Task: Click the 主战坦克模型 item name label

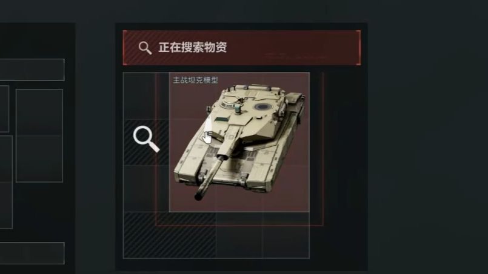Action: click(x=195, y=80)
